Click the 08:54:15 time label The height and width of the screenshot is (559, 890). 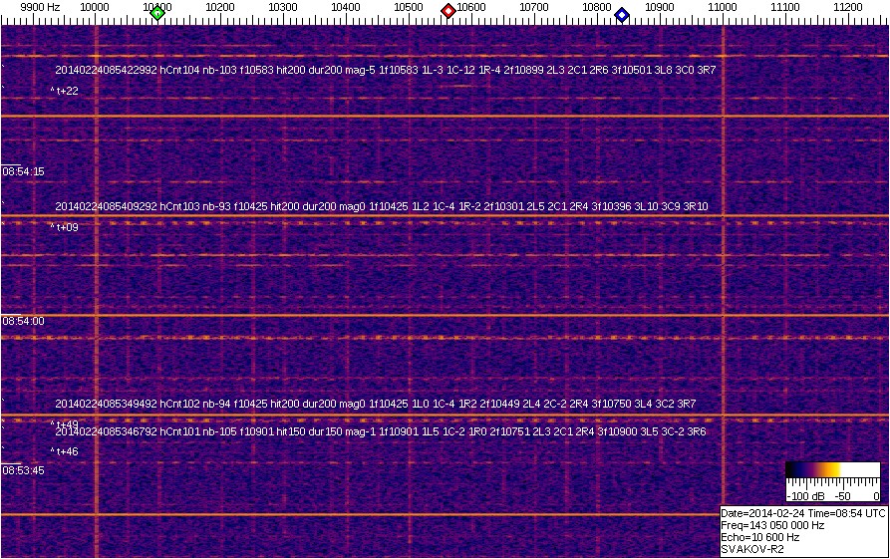[x=23, y=172]
